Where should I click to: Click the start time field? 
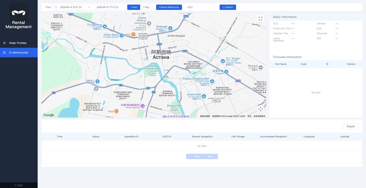point(71,7)
